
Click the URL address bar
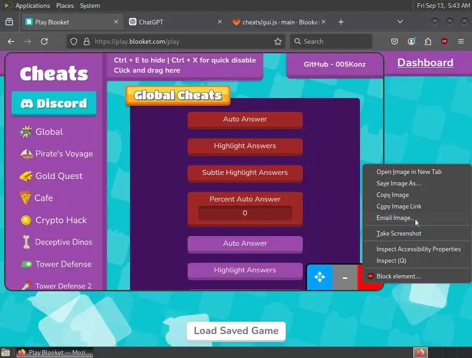click(176, 41)
